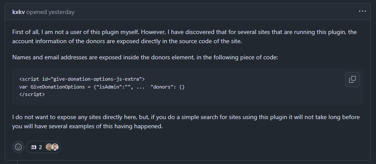Click the line starting "First of all"
The width and height of the screenshot is (376, 164).
point(185,32)
